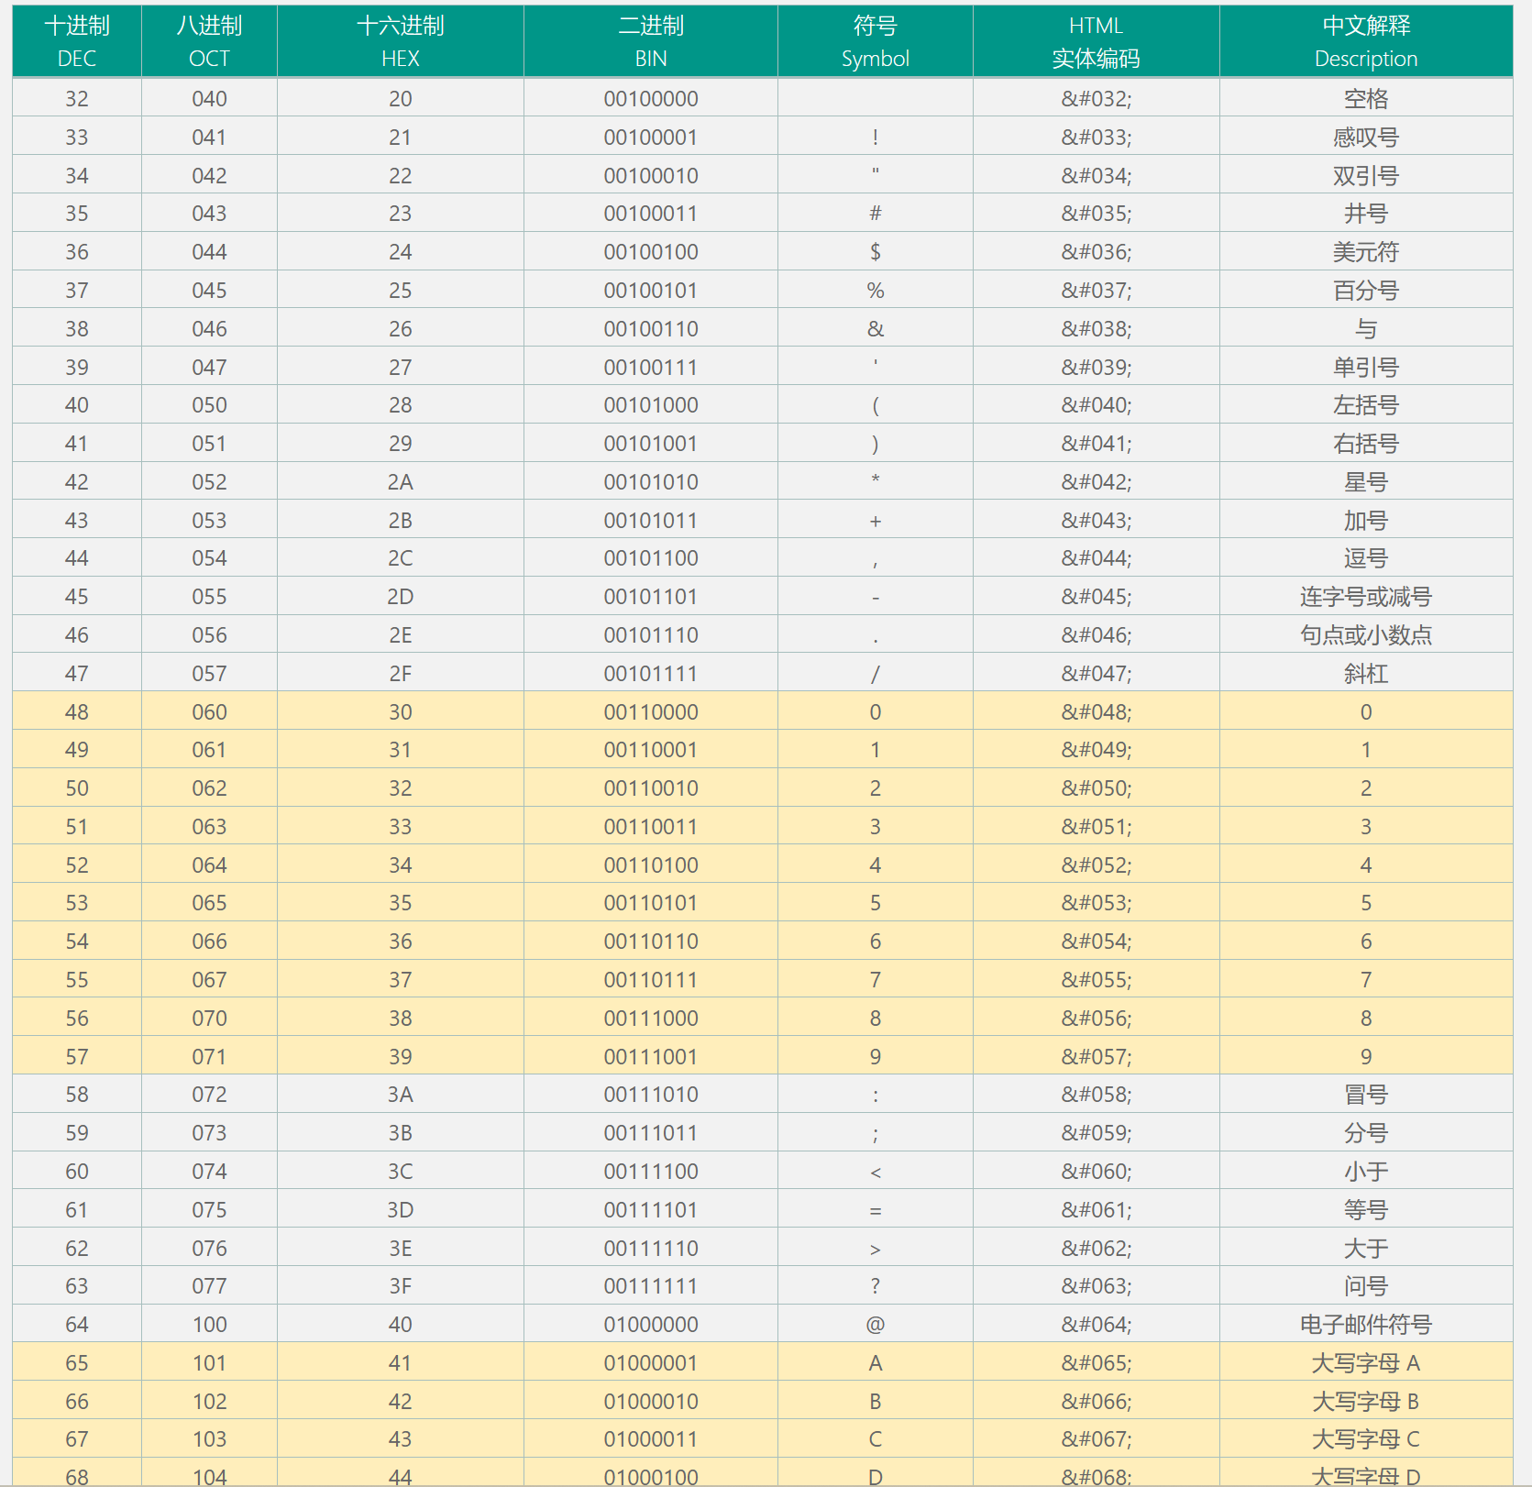Image resolution: width=1532 pixels, height=1487 pixels.
Task: Click the '星号' description cell
Action: pyautogui.click(x=1366, y=481)
